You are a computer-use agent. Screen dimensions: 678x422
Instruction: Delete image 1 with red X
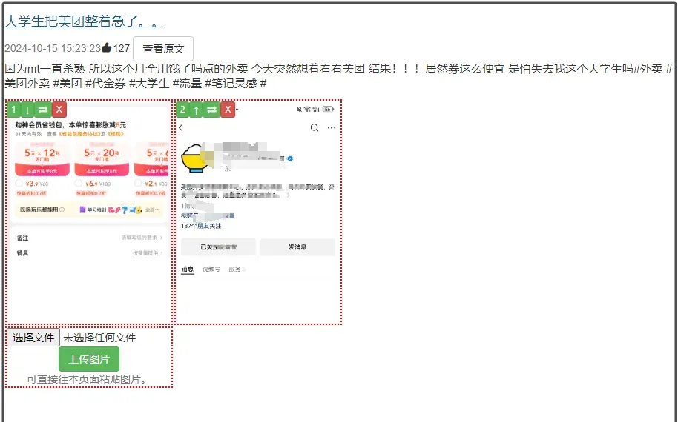[x=59, y=110]
